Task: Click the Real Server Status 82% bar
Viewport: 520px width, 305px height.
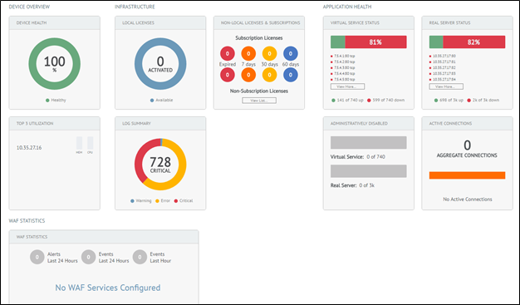Action: coord(468,42)
